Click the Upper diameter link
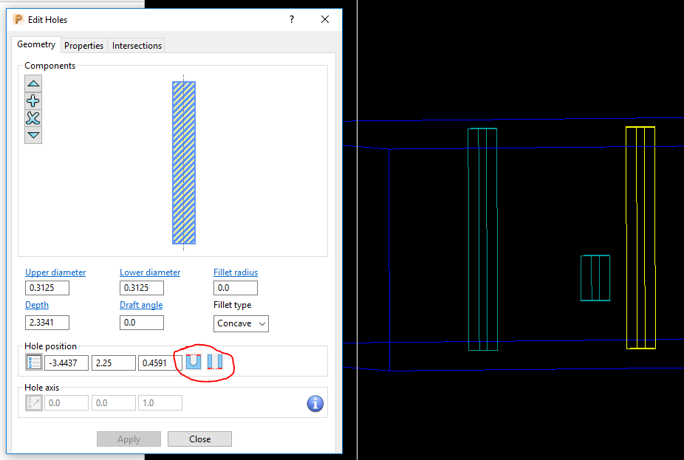 coord(55,272)
